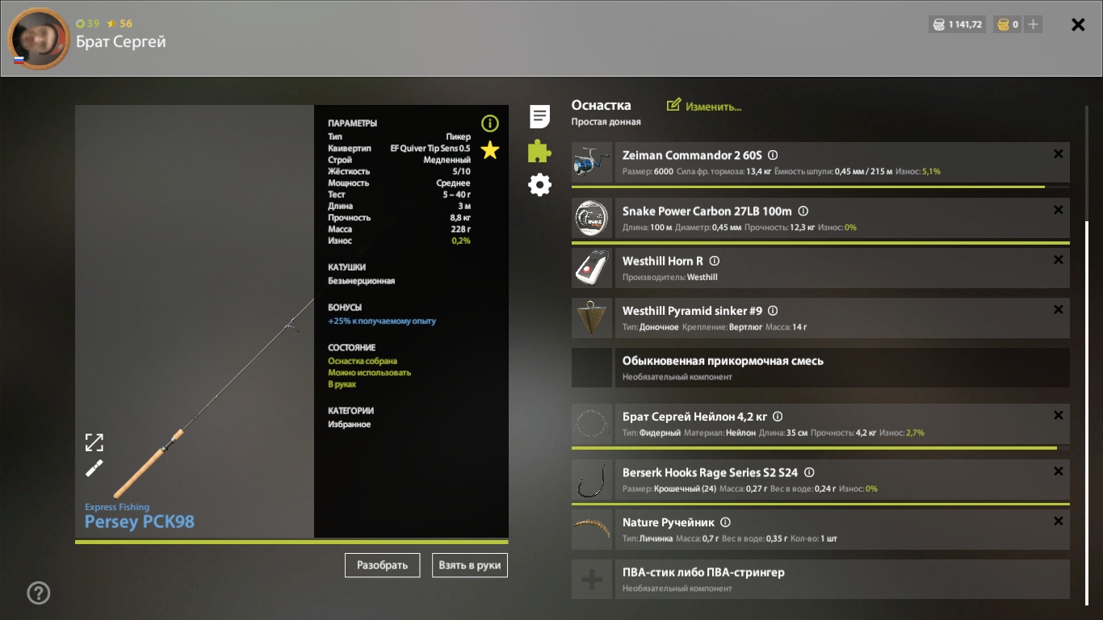The width and height of the screenshot is (1103, 620).
Task: Toggle the yellow favorite star for rod
Action: pyautogui.click(x=490, y=150)
